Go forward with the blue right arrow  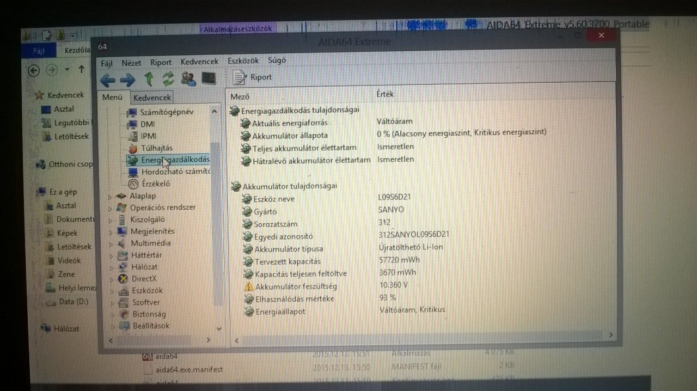[127, 81]
